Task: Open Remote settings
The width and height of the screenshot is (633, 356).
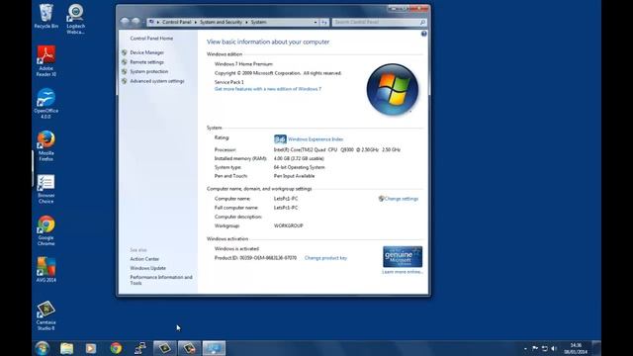Action: click(x=146, y=62)
